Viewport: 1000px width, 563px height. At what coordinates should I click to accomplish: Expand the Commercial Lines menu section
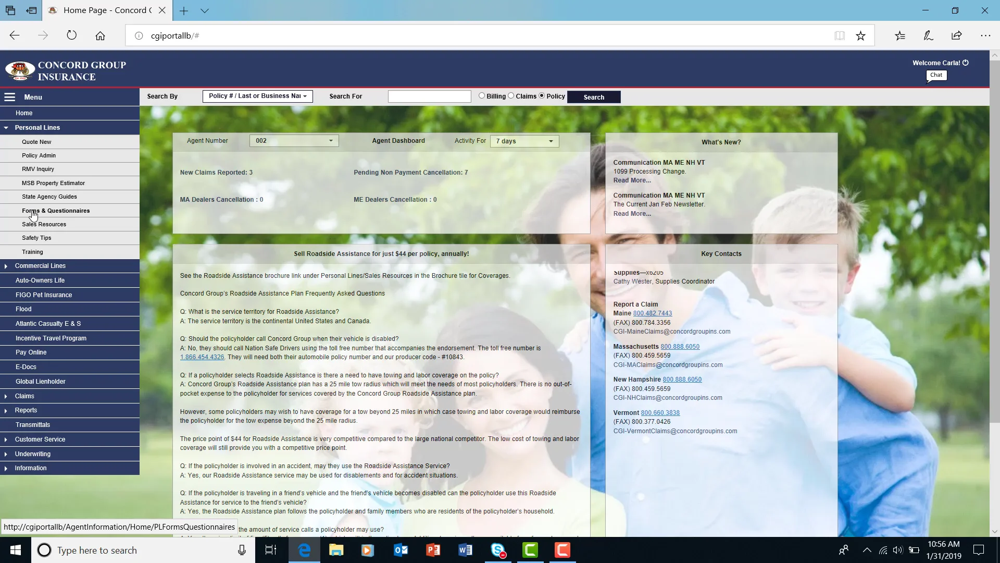coord(40,266)
